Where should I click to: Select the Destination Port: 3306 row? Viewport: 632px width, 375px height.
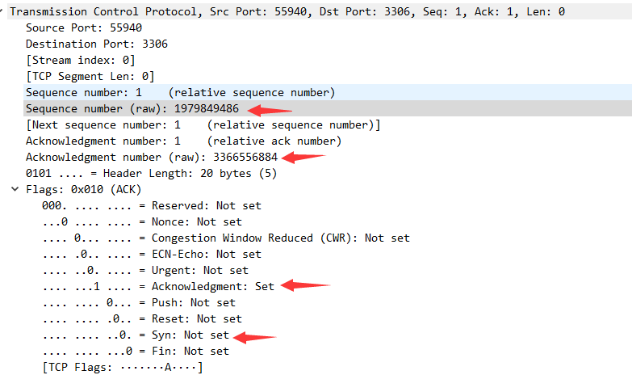coord(97,44)
